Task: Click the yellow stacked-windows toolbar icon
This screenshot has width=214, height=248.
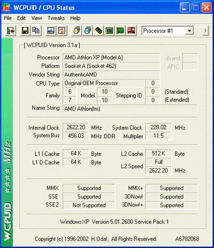Action: click(x=76, y=31)
